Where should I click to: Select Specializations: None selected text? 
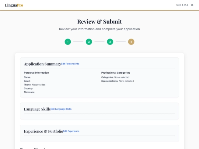[118, 81]
